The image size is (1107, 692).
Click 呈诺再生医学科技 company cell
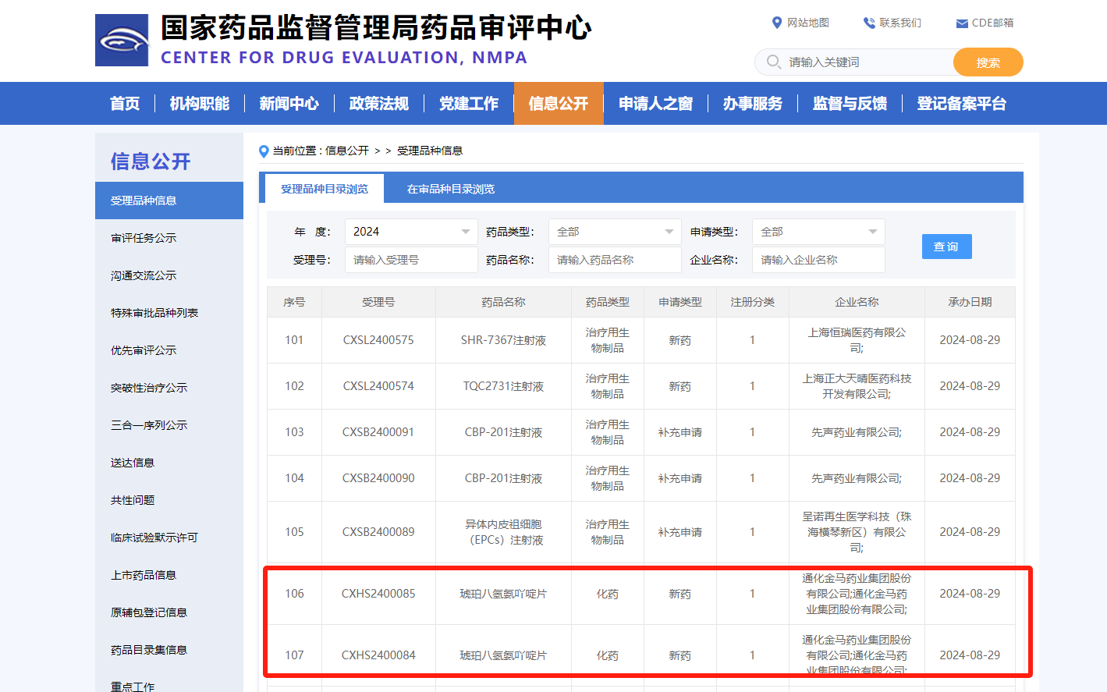(x=857, y=532)
